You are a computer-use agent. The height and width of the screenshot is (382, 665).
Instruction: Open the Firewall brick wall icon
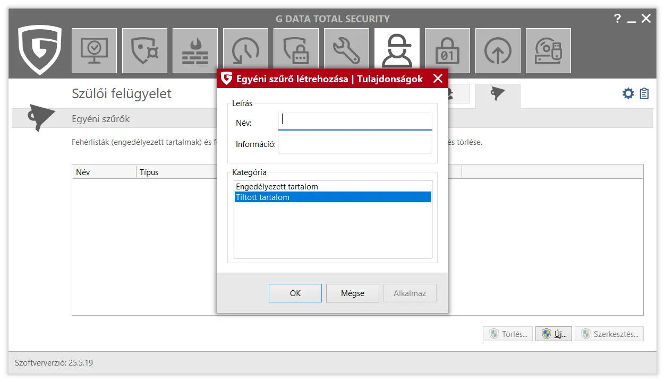(195, 51)
